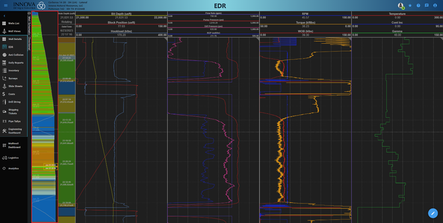Open the Surveys section

[12, 78]
